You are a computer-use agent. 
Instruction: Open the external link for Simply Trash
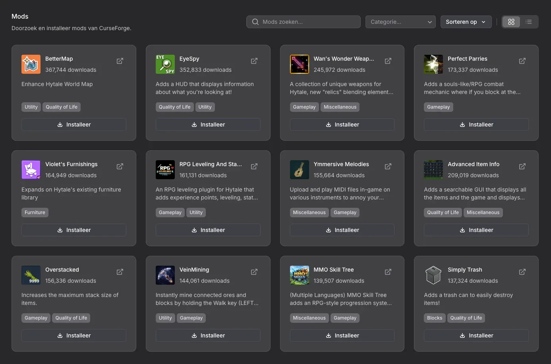coord(522,272)
